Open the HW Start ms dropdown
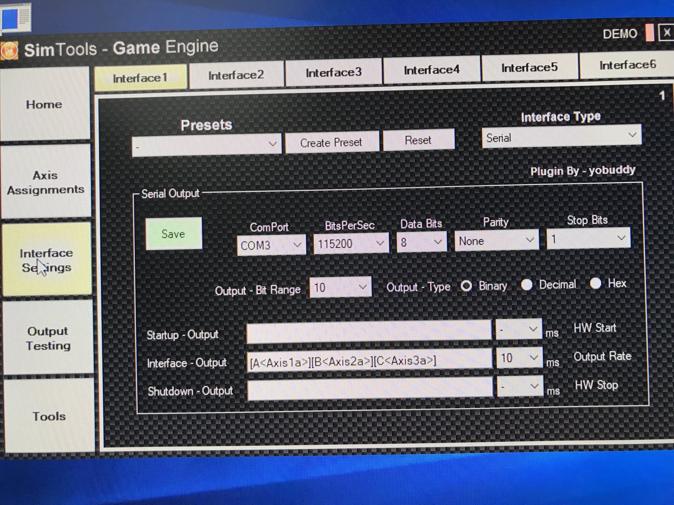 tap(519, 330)
